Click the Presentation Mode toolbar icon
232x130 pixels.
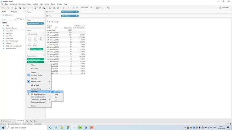(102, 8)
